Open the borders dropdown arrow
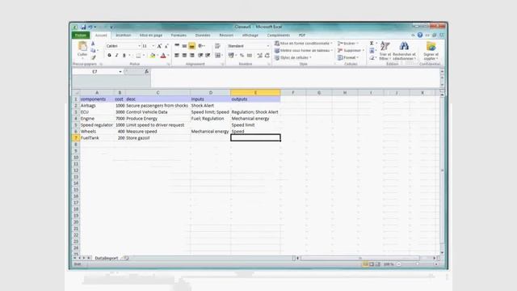The width and height of the screenshot is (517, 291). (x=144, y=56)
